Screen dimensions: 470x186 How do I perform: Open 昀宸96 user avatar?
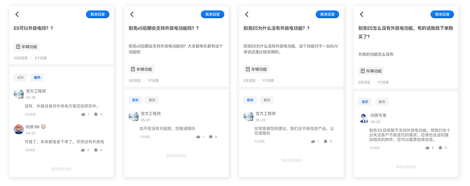point(19,129)
